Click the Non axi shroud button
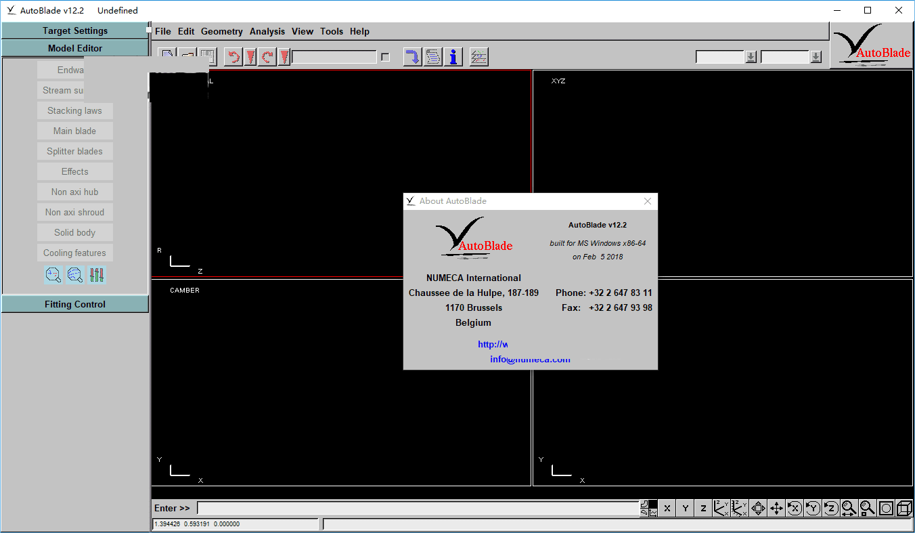The image size is (915, 533). pos(75,212)
